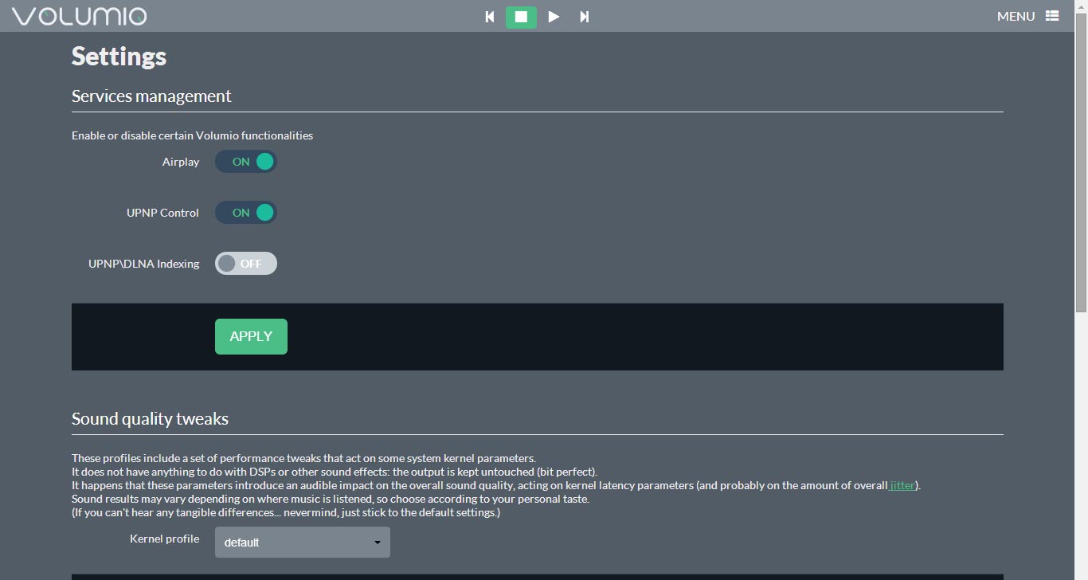Image resolution: width=1088 pixels, height=580 pixels.
Task: Click the Airplay label text
Action: 181,162
